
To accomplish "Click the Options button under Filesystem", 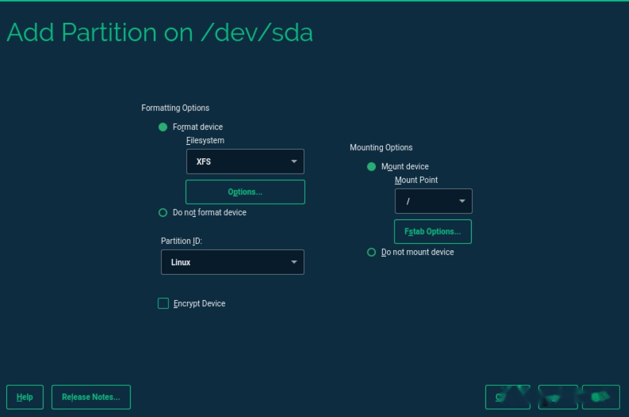I will [x=245, y=192].
